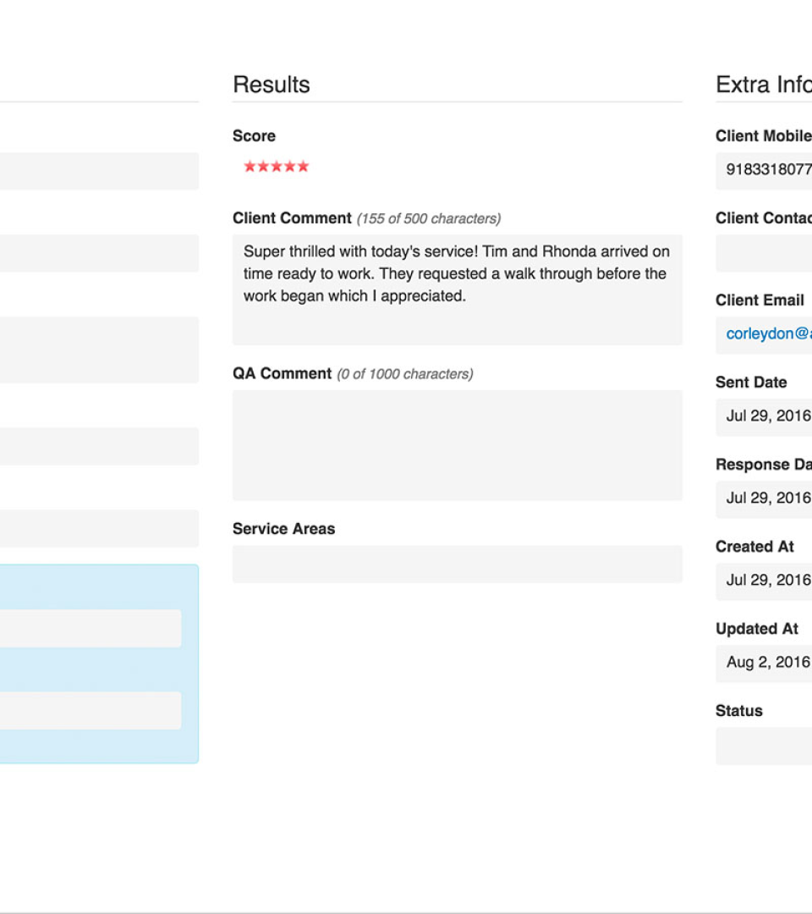Focus the empty QA Comment text area
Screen dimensions: 812x914
click(457, 445)
